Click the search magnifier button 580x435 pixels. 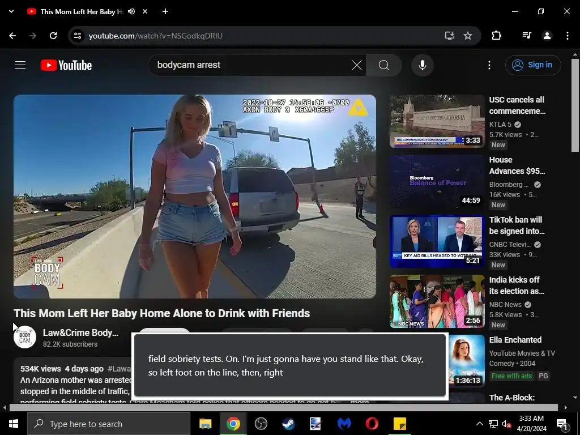tap(384, 65)
